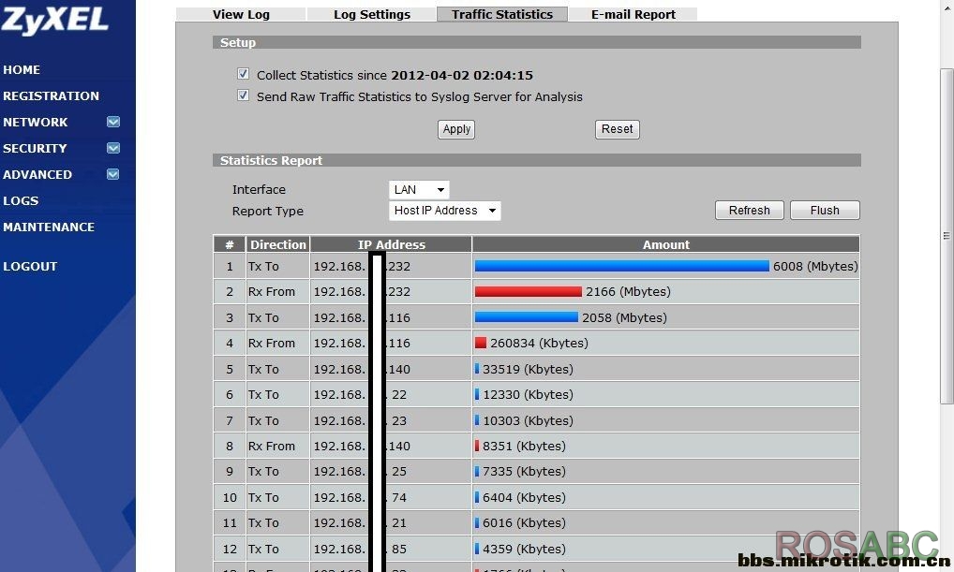
Task: Click the Amount column header
Action: click(x=666, y=244)
